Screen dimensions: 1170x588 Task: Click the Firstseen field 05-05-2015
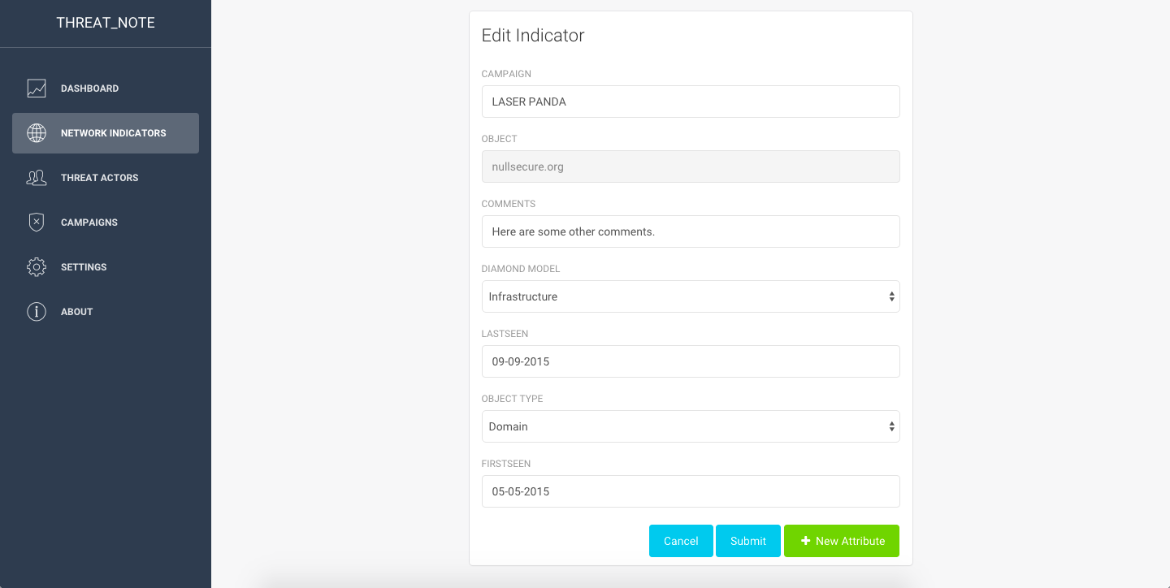click(x=691, y=491)
